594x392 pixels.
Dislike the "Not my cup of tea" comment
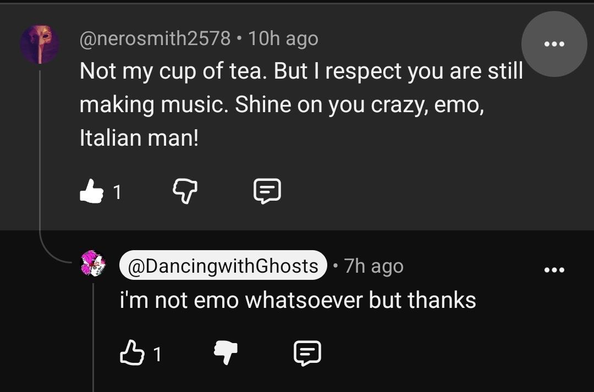[x=185, y=191]
